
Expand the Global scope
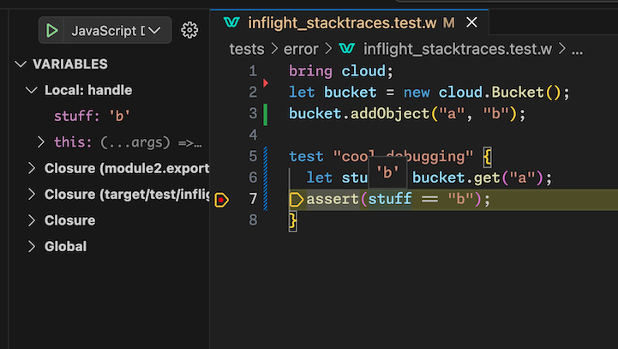pos(33,246)
